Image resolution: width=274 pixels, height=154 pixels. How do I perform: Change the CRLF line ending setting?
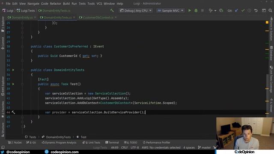[x=125, y=148]
